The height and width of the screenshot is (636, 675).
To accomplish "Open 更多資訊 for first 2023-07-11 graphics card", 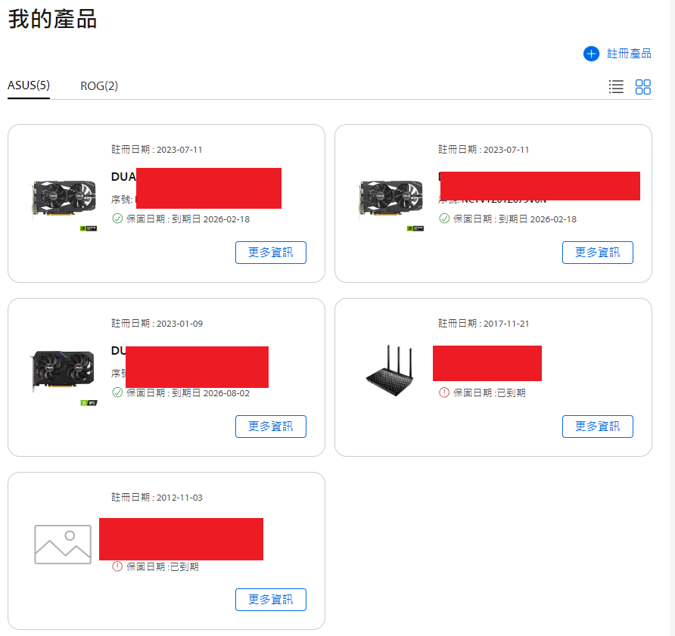I will point(271,253).
